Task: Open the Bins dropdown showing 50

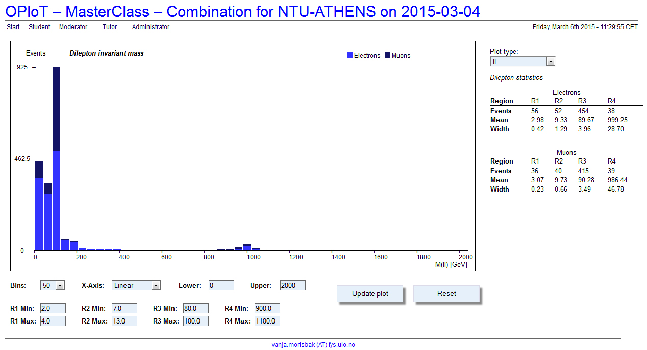Action: 53,285
